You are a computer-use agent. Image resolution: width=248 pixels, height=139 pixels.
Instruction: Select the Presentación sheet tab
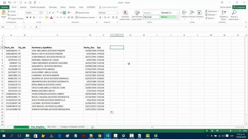coord(21,127)
